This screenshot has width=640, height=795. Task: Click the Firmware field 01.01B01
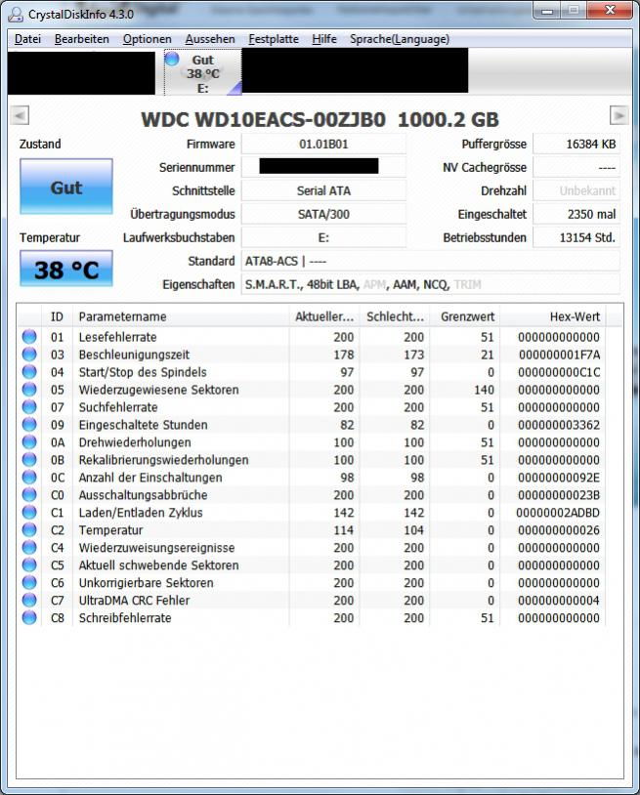[323, 144]
